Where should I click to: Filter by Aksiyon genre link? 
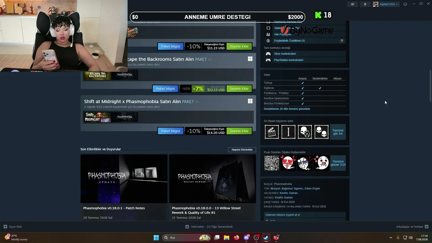point(275,189)
